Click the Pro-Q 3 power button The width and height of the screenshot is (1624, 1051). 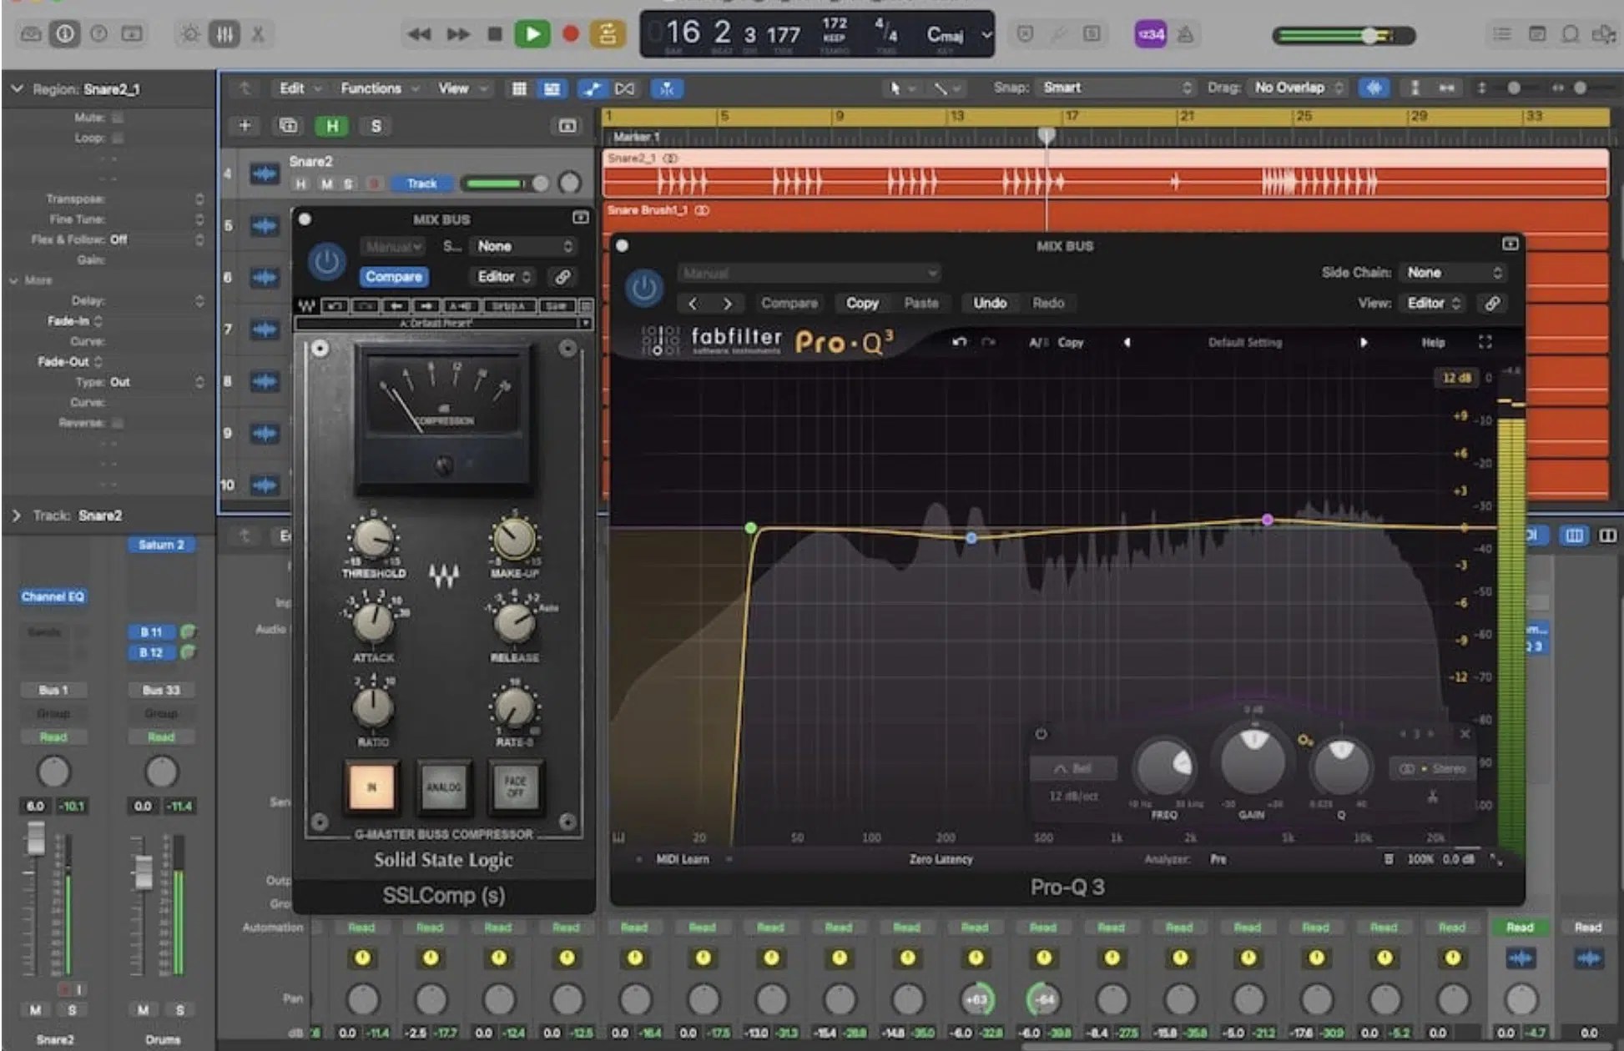[643, 288]
